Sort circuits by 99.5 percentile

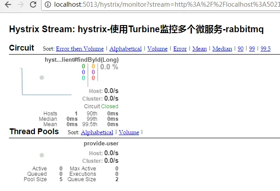(266, 49)
